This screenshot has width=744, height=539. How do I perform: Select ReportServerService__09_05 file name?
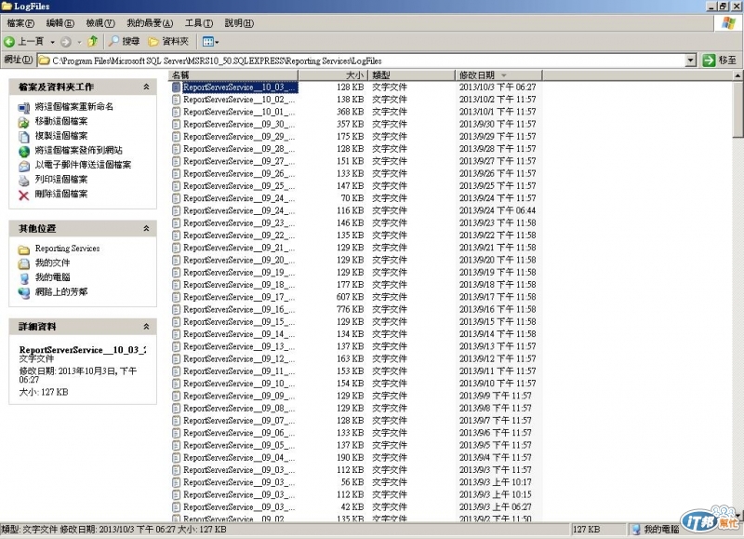(x=239, y=445)
